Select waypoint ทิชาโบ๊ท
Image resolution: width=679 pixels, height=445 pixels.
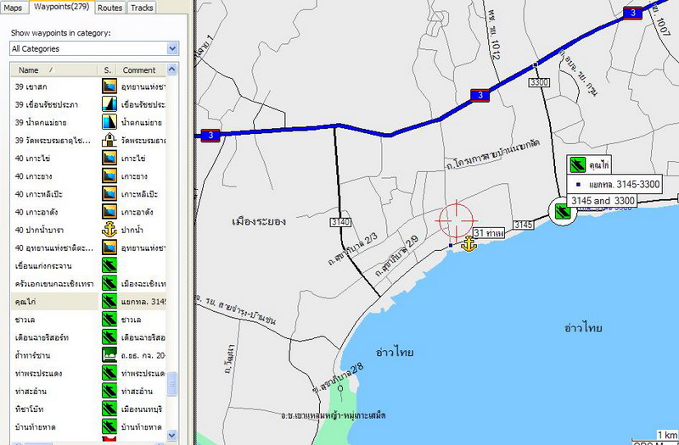[x=29, y=409]
